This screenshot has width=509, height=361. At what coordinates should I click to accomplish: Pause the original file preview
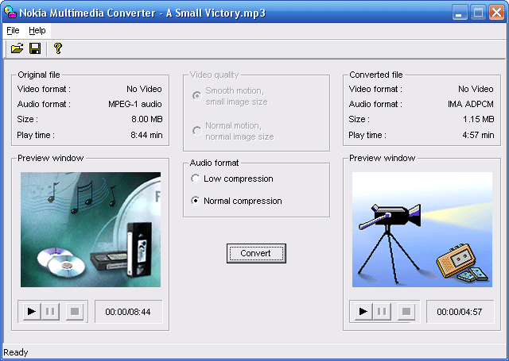pos(51,312)
